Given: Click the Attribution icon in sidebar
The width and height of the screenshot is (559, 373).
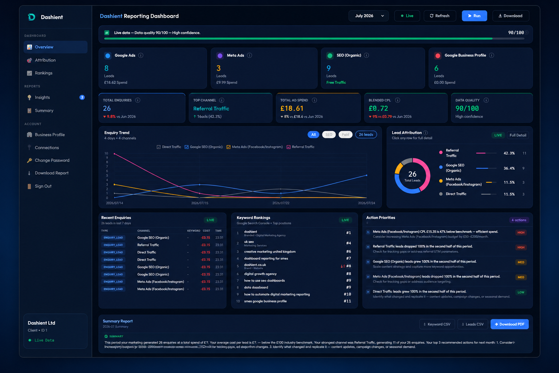Looking at the screenshot, I should coord(29,60).
